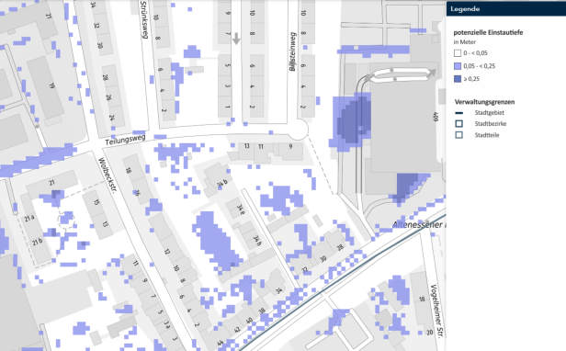Viewport: 566px width, 351px height.
Task: Click the Stadtbezirke square symbol in legend
Action: tap(458, 123)
